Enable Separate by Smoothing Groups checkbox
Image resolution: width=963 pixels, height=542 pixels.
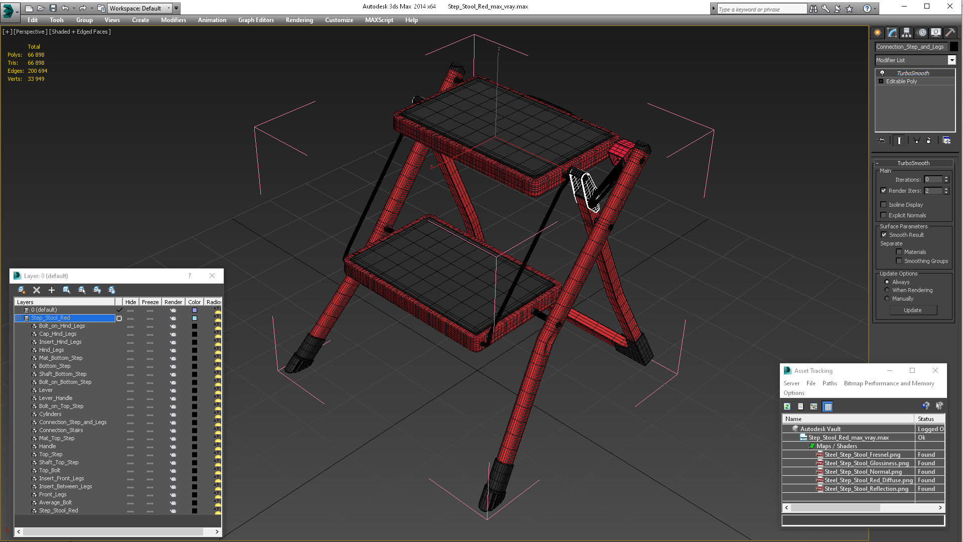tap(899, 261)
